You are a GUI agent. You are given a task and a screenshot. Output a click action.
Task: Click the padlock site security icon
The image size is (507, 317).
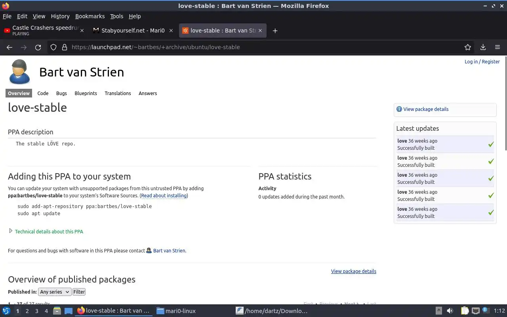click(65, 47)
